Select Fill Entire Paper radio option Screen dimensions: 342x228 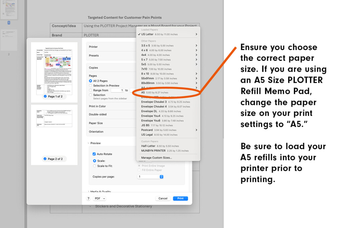[x=139, y=170]
